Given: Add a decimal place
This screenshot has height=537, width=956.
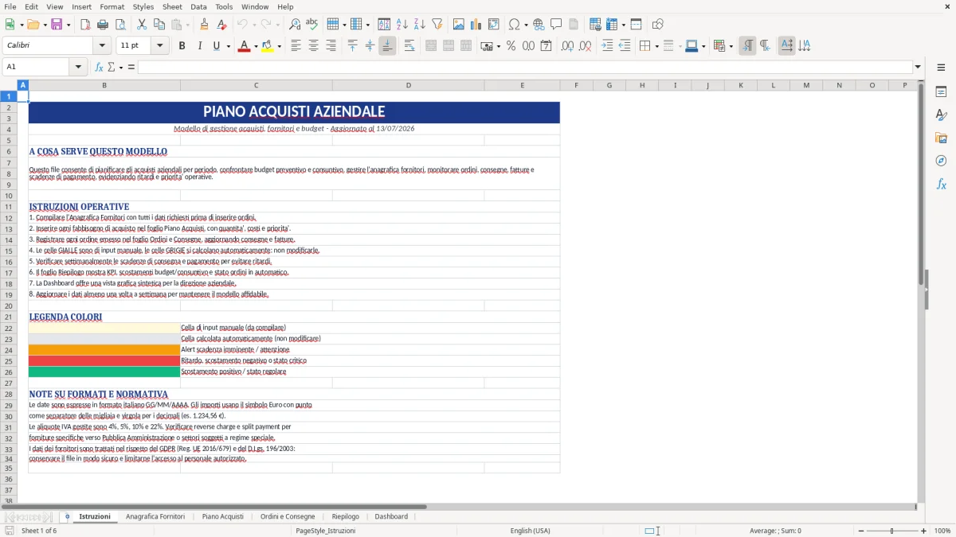Looking at the screenshot, I should (x=567, y=46).
